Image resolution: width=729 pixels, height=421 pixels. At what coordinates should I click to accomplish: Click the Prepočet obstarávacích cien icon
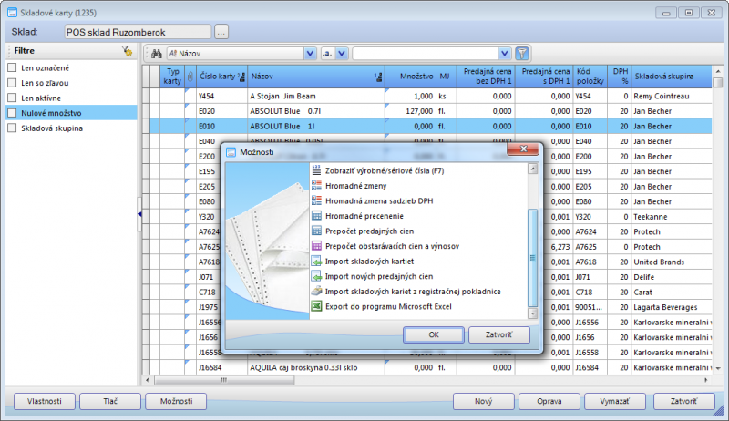pos(317,246)
